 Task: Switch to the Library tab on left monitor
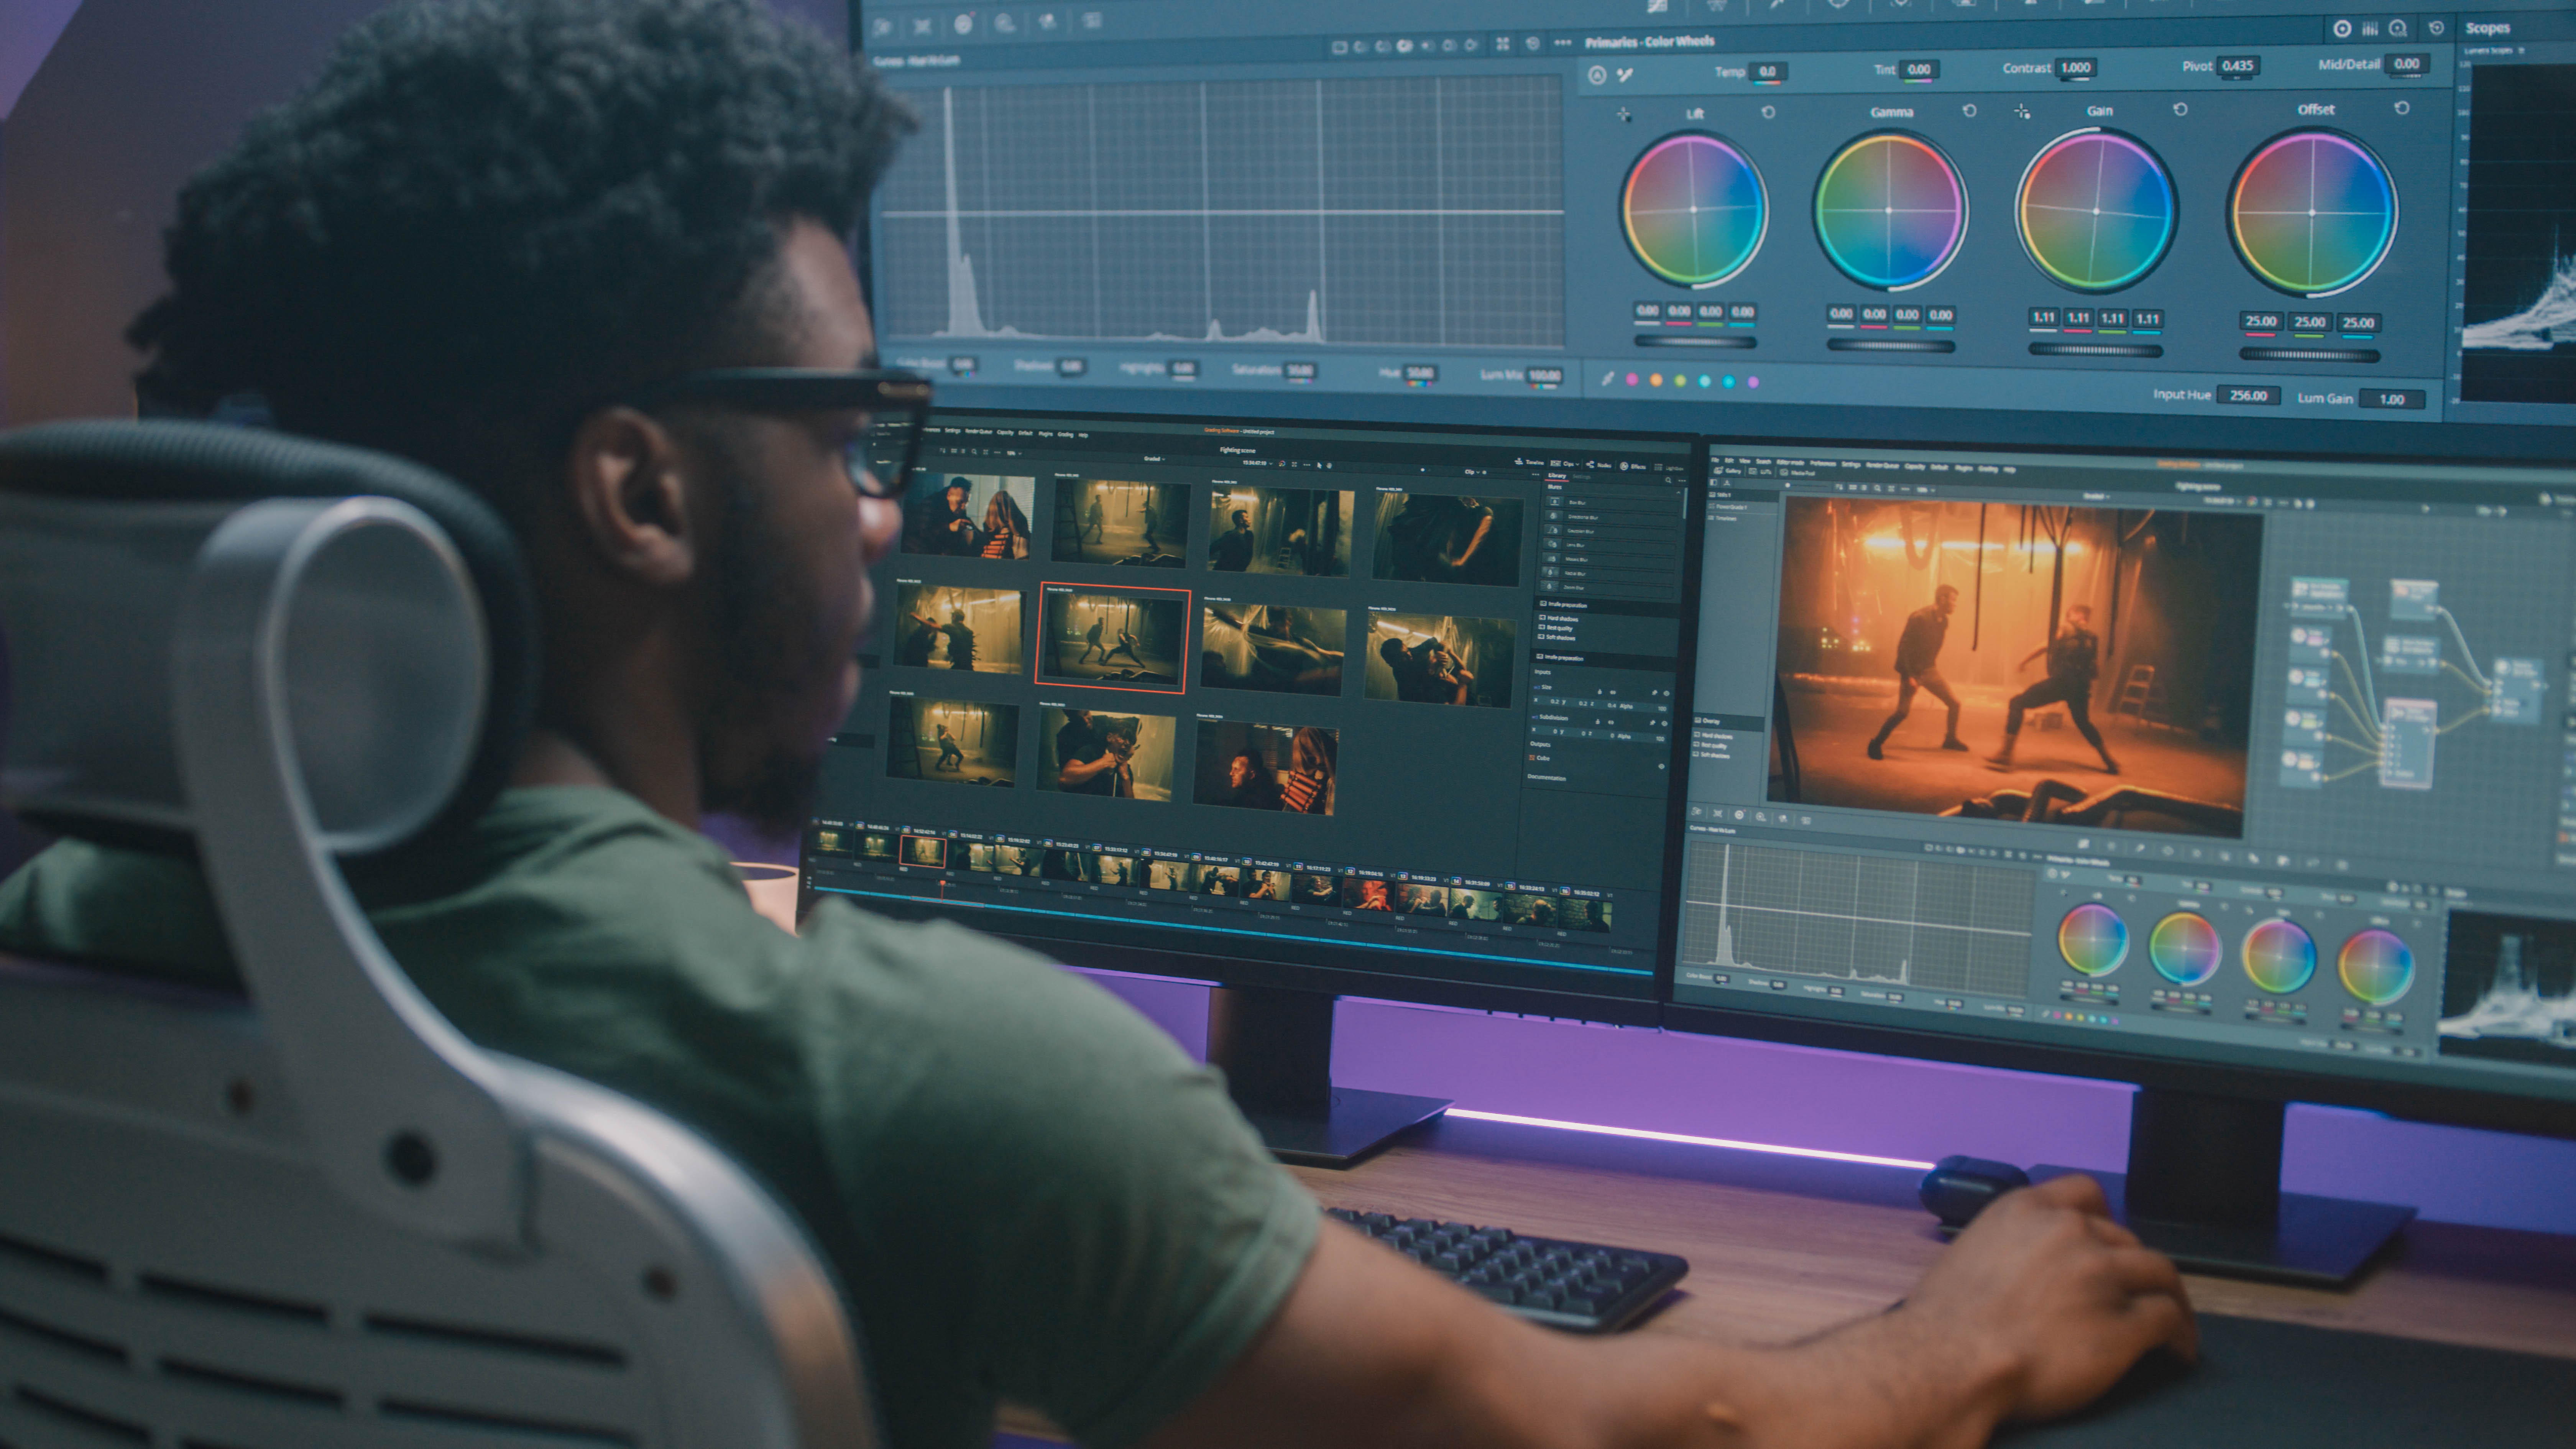pos(1557,476)
